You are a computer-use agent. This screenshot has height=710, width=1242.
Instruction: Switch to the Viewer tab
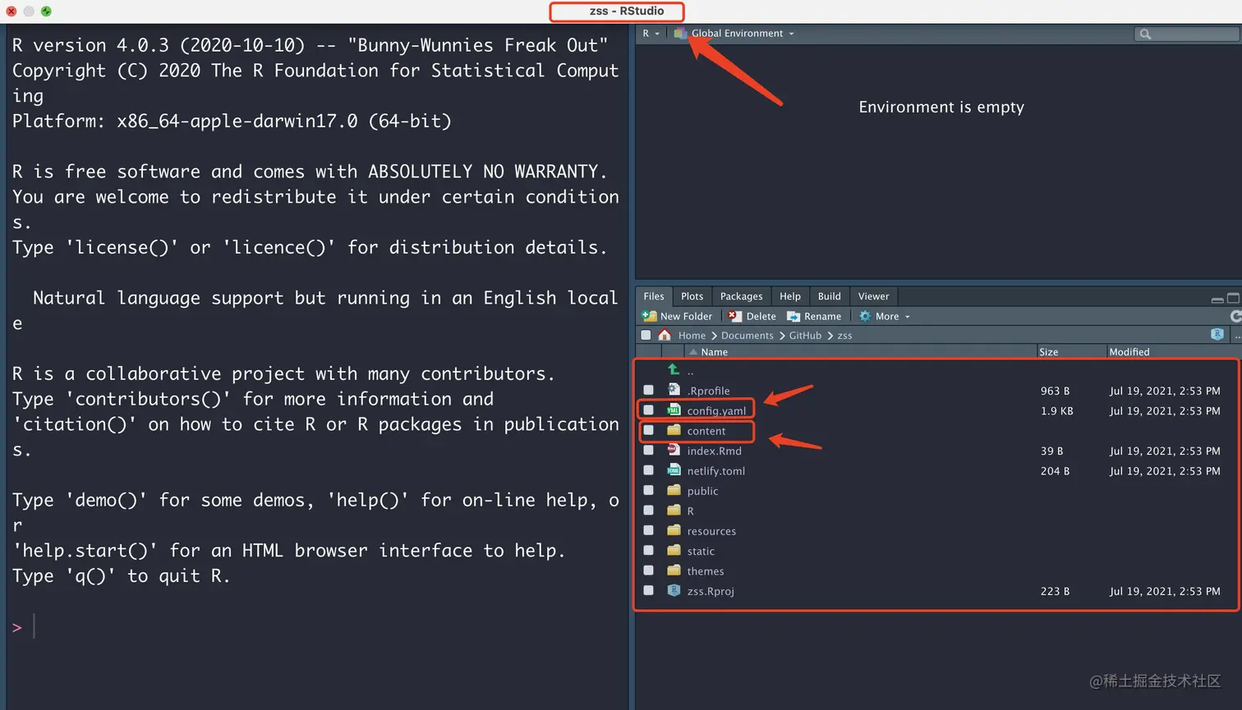(x=874, y=296)
